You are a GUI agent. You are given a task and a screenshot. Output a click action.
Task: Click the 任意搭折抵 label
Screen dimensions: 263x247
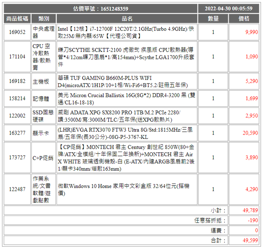(210, 220)
